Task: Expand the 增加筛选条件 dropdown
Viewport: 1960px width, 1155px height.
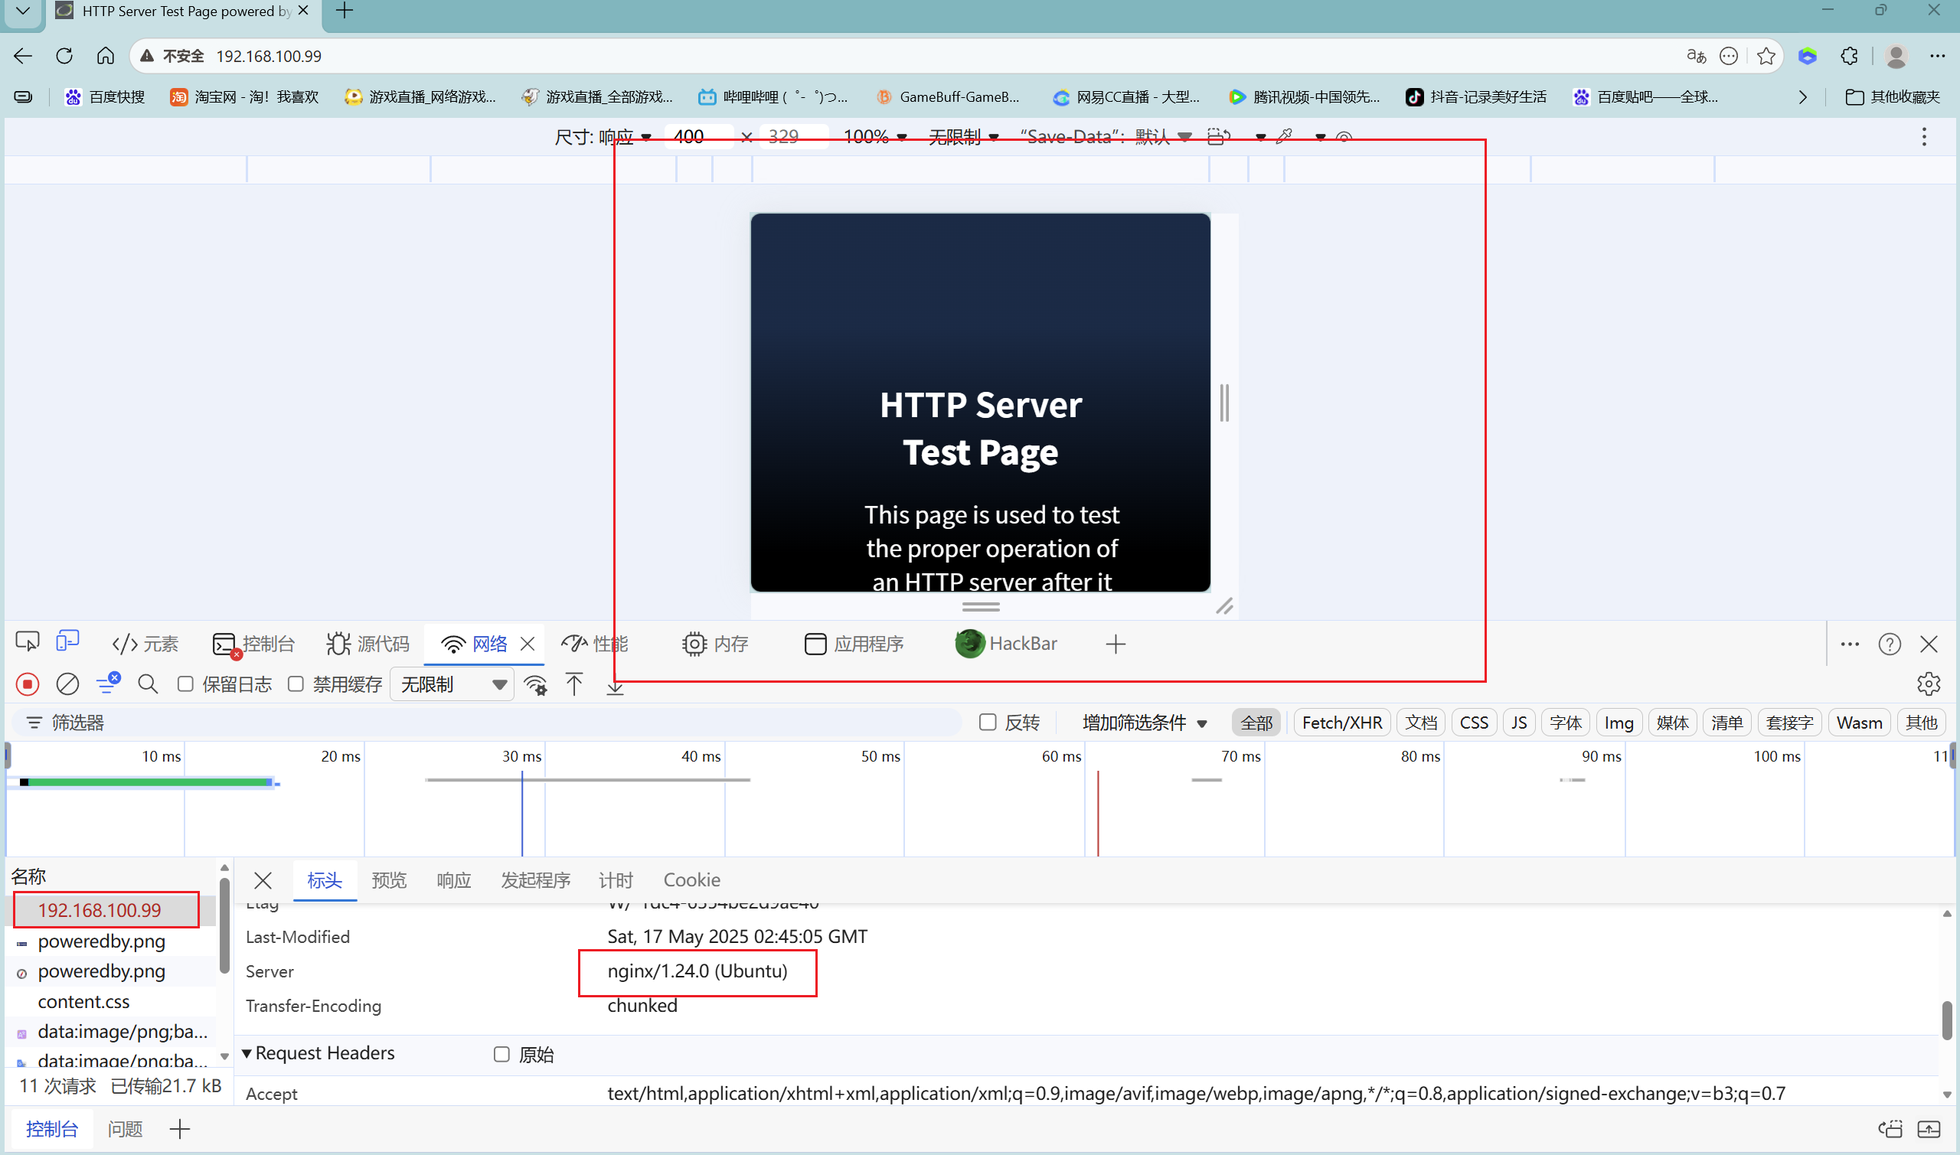Action: (x=1145, y=723)
